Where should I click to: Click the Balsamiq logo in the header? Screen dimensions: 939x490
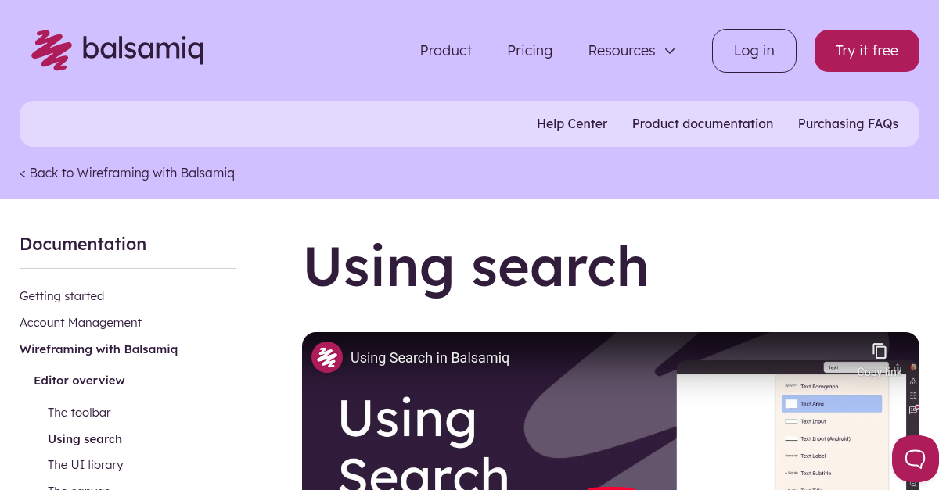pos(117,50)
